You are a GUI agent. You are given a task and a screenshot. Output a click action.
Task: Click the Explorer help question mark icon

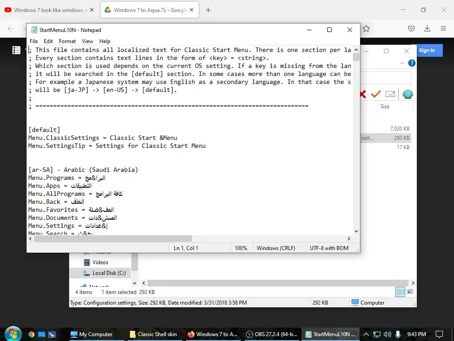click(411, 63)
